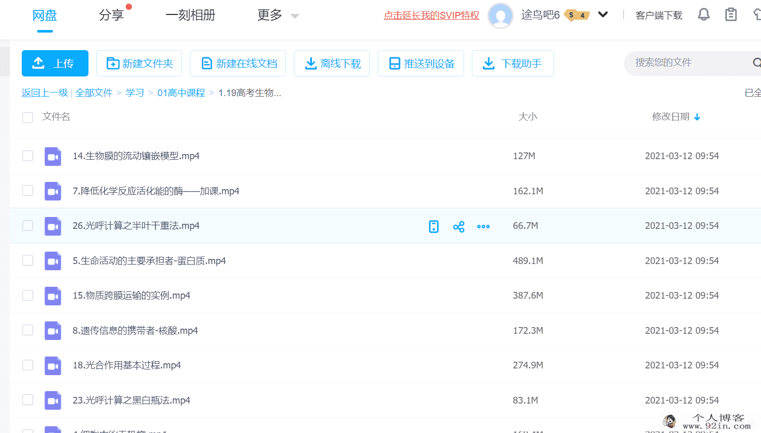Viewport: 761px width, 433px height.
Task: Go to 全部文件 in breadcrumb
Action: point(94,93)
